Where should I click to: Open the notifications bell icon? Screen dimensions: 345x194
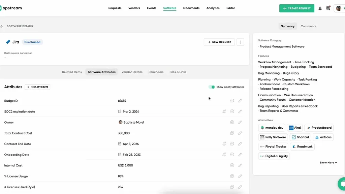coord(320,8)
